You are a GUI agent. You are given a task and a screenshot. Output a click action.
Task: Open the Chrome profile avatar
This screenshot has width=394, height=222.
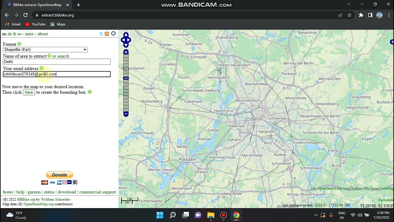coord(379,15)
